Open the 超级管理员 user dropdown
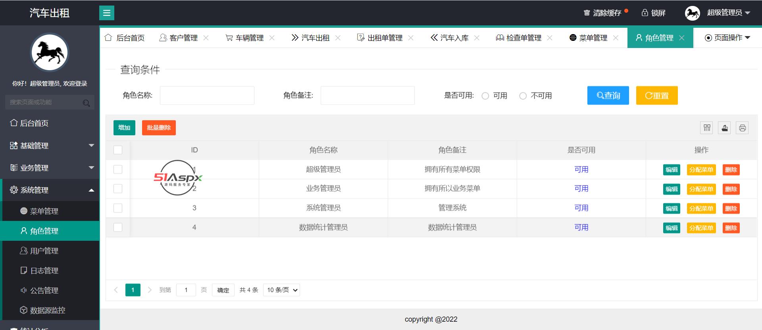 [x=729, y=13]
